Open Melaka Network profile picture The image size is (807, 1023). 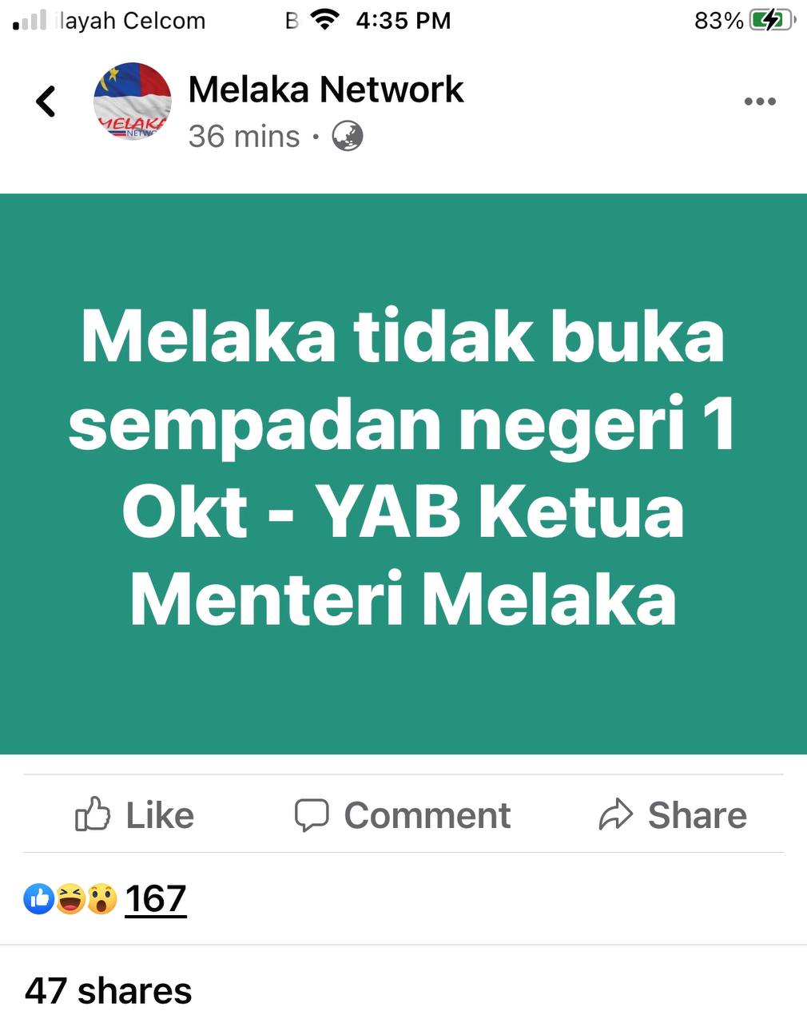(x=133, y=102)
